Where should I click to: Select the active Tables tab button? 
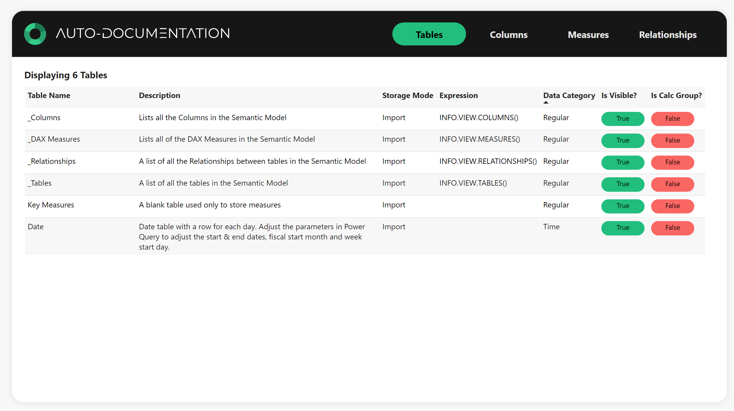coord(429,34)
